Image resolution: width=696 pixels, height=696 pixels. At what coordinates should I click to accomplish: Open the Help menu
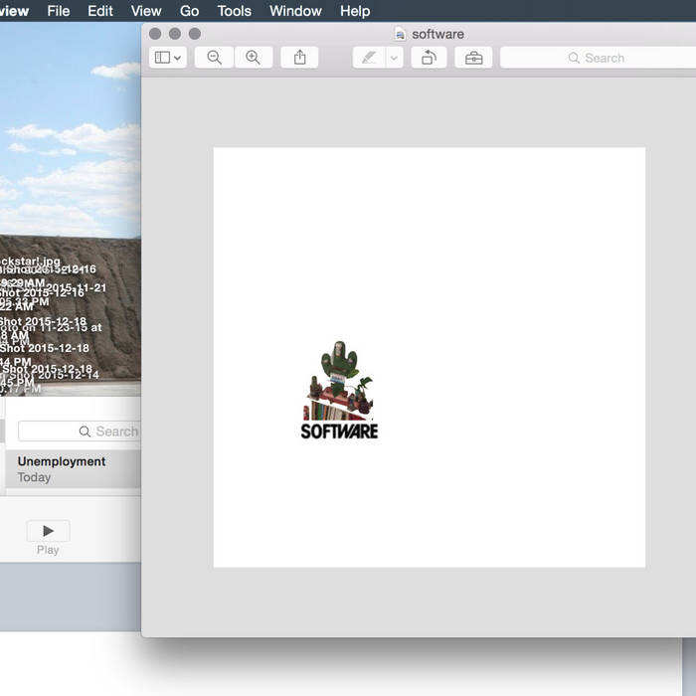(355, 11)
